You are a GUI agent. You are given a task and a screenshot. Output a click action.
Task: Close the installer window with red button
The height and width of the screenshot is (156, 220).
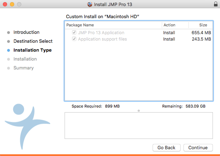pyautogui.click(x=5, y=4)
